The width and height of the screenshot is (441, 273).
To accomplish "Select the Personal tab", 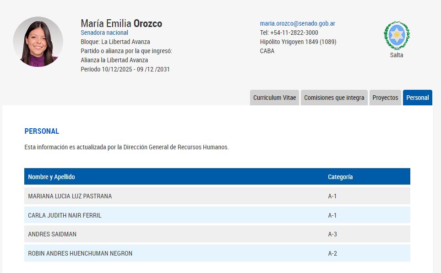I will coord(417,98).
